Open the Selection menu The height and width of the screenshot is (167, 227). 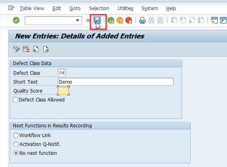click(99, 8)
